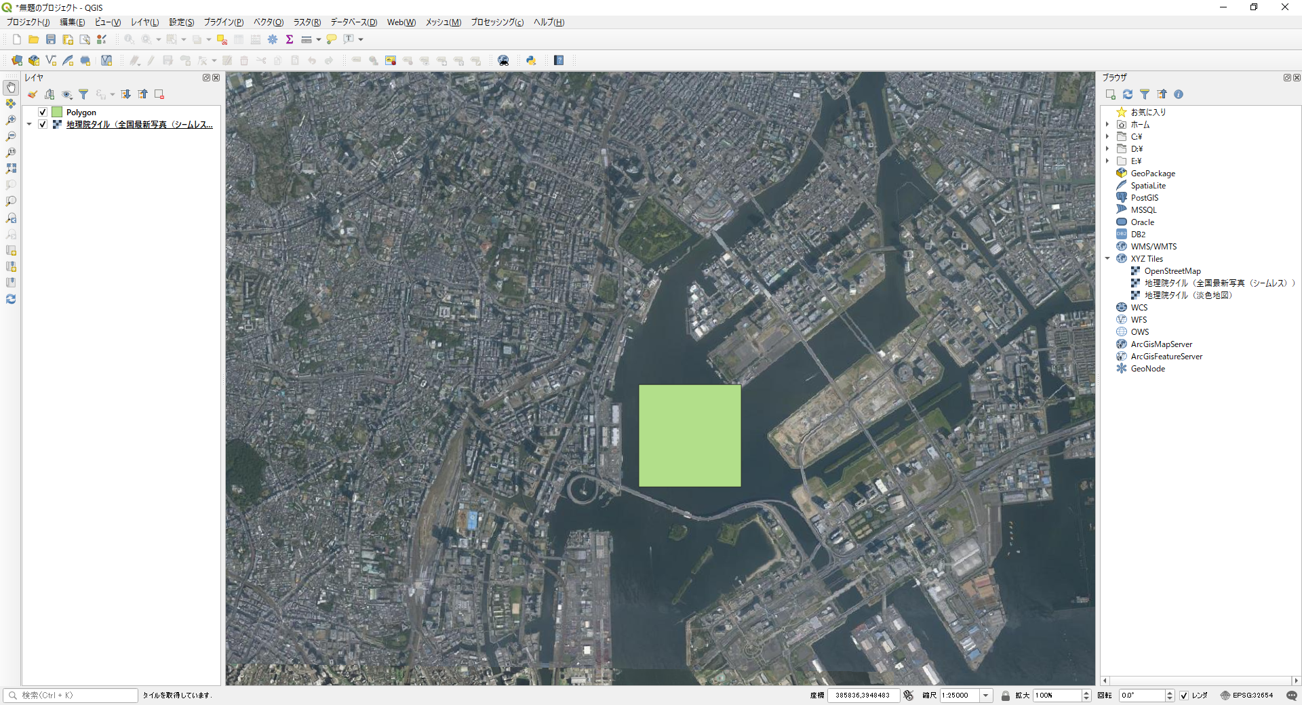Screen dimensions: 1302x705
Task: Click the Zoom Full extent icon
Action: click(11, 169)
